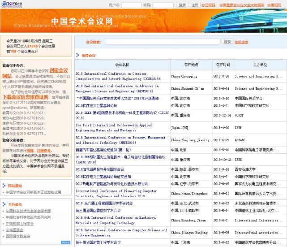Click the 投稿 submit paper link
The width and height of the screenshot is (287, 247).
[30, 151]
